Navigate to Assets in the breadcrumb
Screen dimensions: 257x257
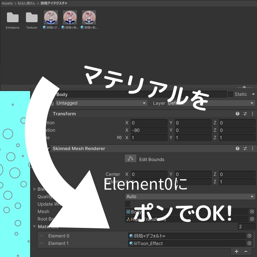(7, 3)
